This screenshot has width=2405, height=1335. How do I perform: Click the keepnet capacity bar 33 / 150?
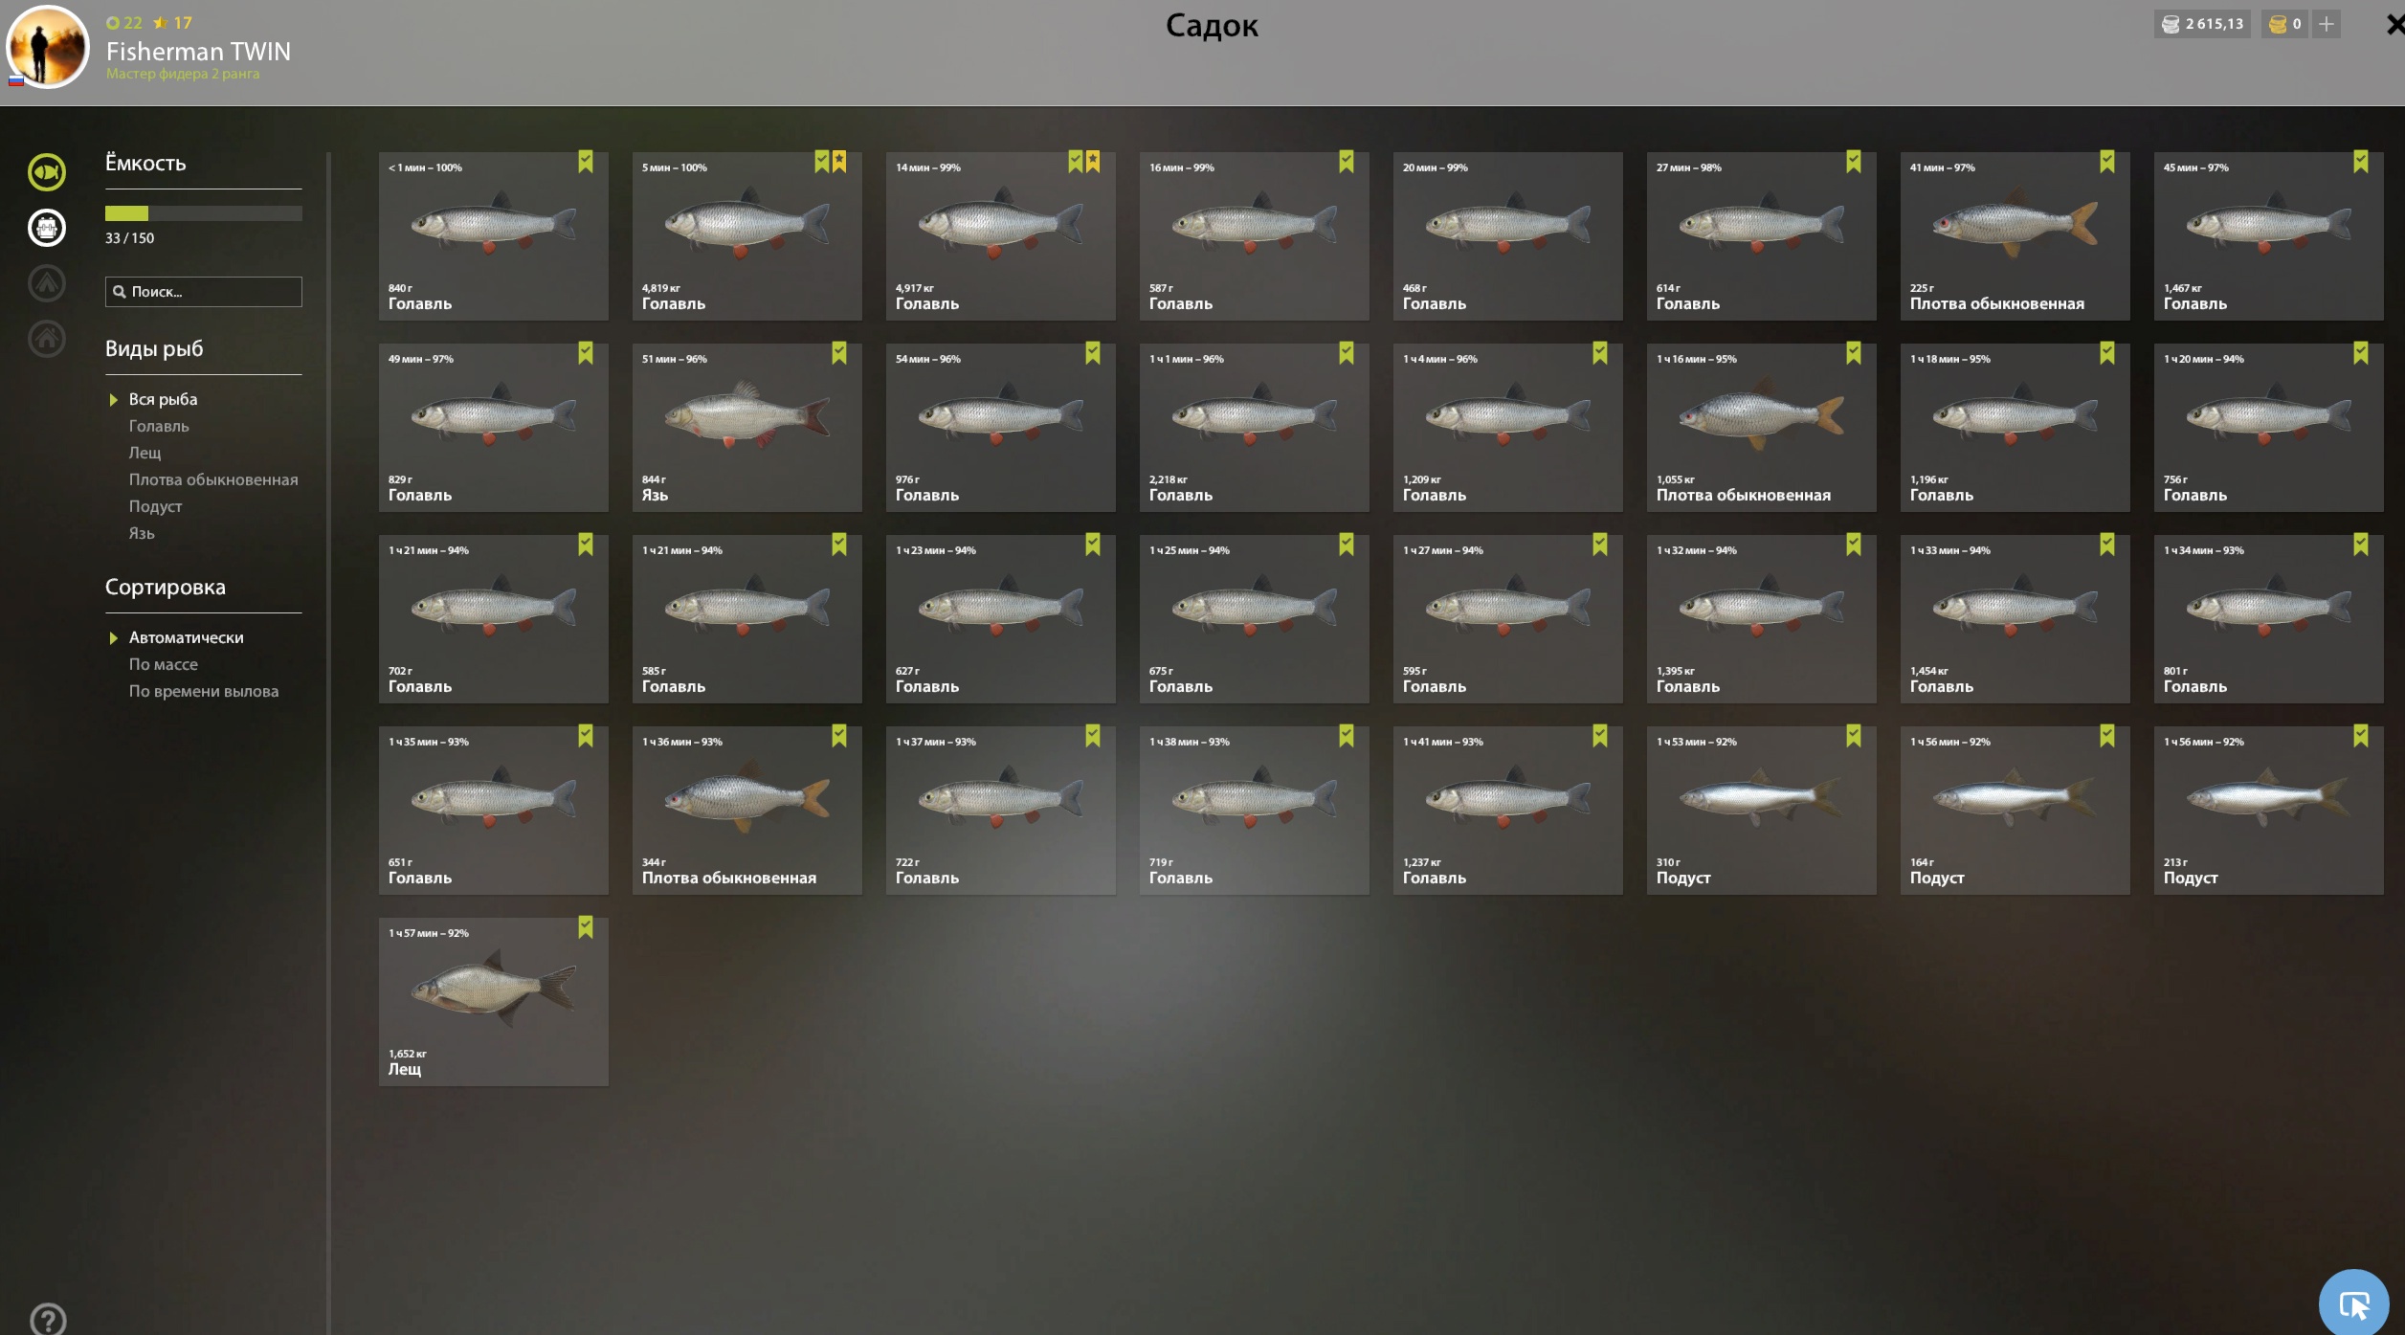(x=204, y=213)
